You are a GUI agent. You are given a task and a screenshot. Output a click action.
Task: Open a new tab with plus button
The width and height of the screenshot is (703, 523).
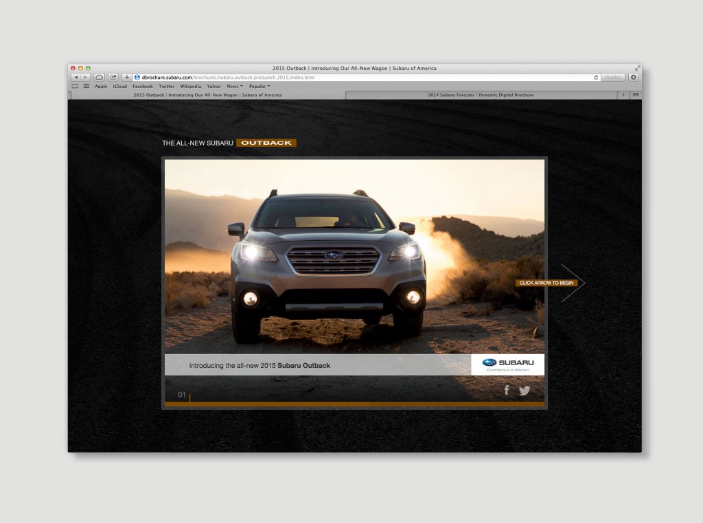623,95
